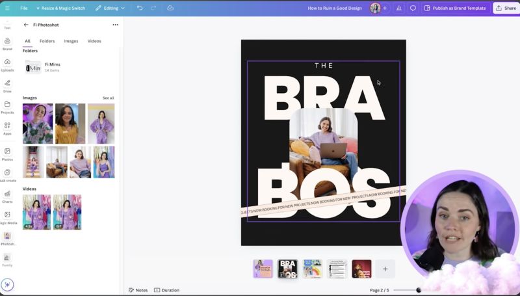
Task: Undo the last action
Action: (x=140, y=8)
